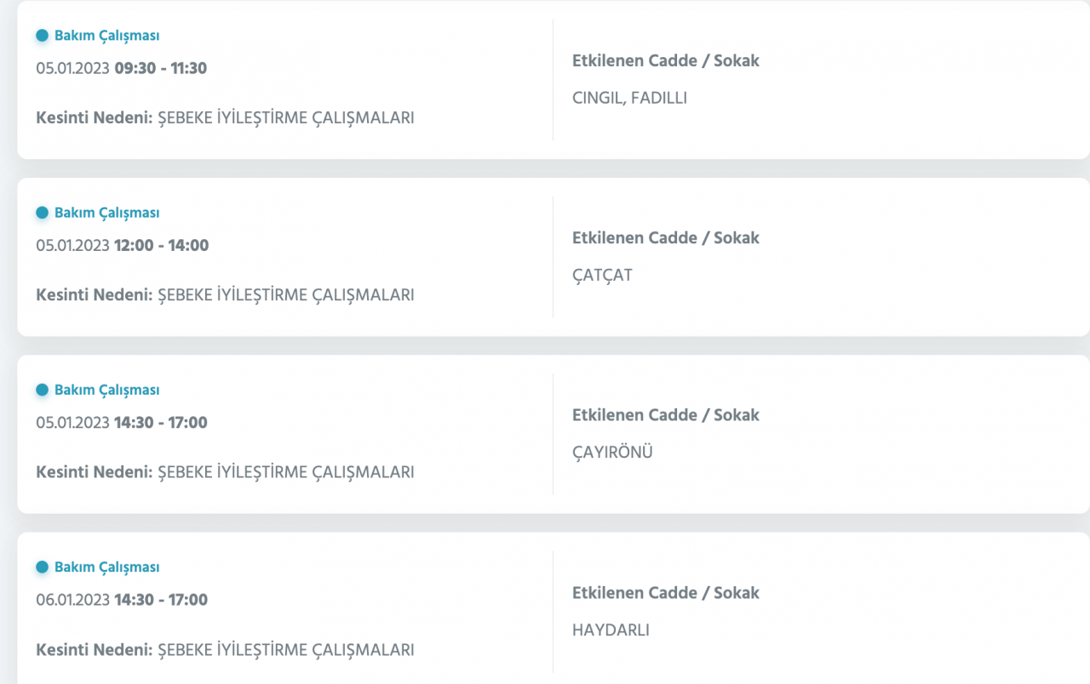This screenshot has height=684, width=1090.
Task: Click the 05.01.2023 14:30 - 17:00 time text
Action: (x=121, y=422)
